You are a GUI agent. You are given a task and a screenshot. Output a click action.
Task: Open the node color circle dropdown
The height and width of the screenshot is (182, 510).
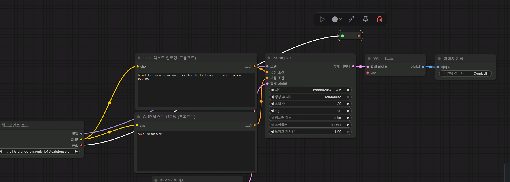coord(337,19)
